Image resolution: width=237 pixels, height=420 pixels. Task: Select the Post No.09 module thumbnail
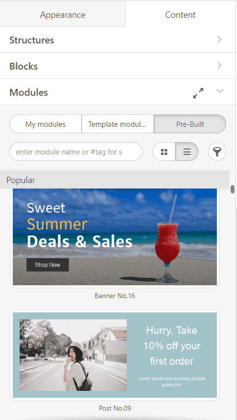pos(115,355)
